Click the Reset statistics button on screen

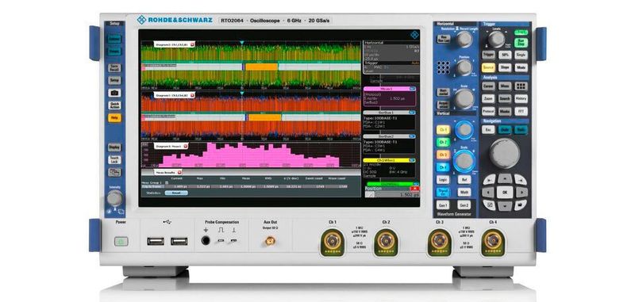[176, 193]
